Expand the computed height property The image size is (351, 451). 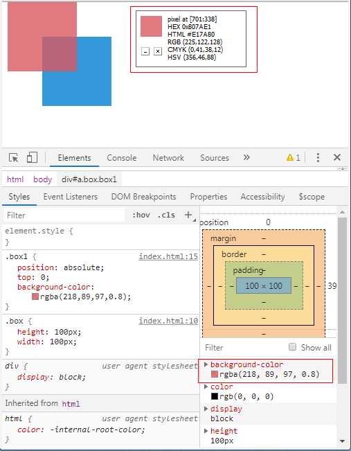pyautogui.click(x=206, y=431)
